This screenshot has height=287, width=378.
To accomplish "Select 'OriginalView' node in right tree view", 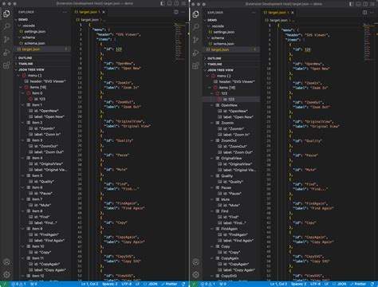I will [x=231, y=158].
